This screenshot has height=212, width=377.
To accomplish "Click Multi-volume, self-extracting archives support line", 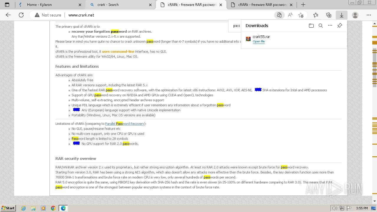I will [118, 100].
